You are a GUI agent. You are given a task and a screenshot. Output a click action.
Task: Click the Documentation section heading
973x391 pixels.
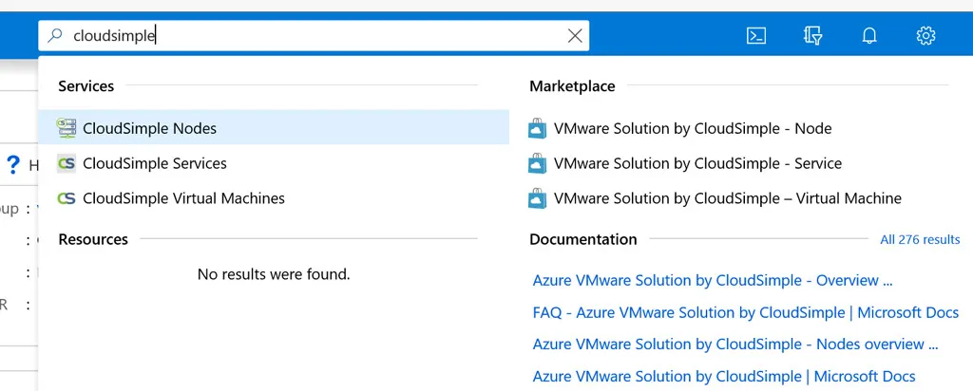click(x=583, y=239)
